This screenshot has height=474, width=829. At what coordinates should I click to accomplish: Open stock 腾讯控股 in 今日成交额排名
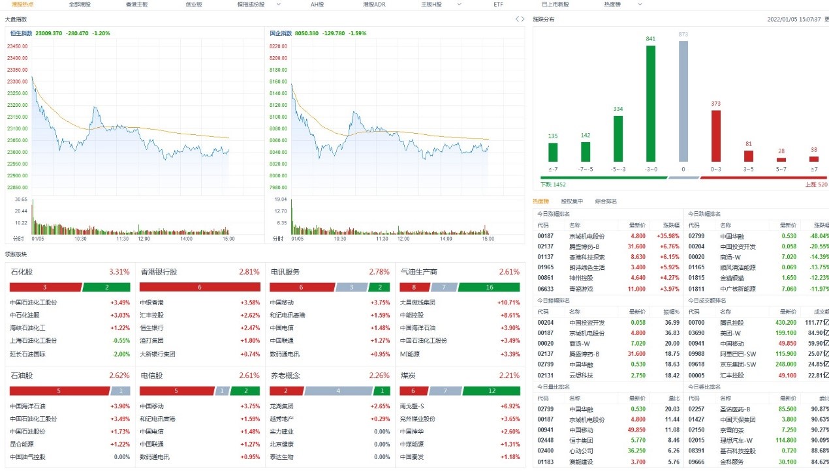pyautogui.click(x=732, y=322)
